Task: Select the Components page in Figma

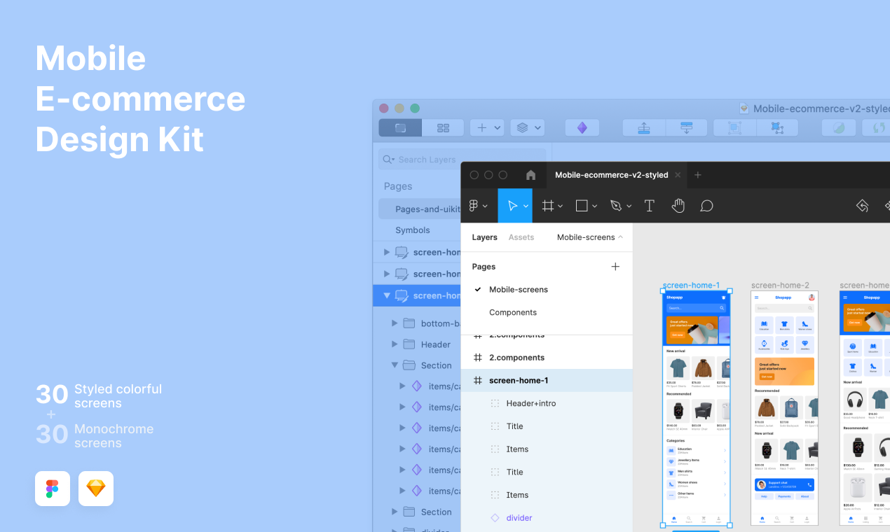Action: [x=512, y=312]
